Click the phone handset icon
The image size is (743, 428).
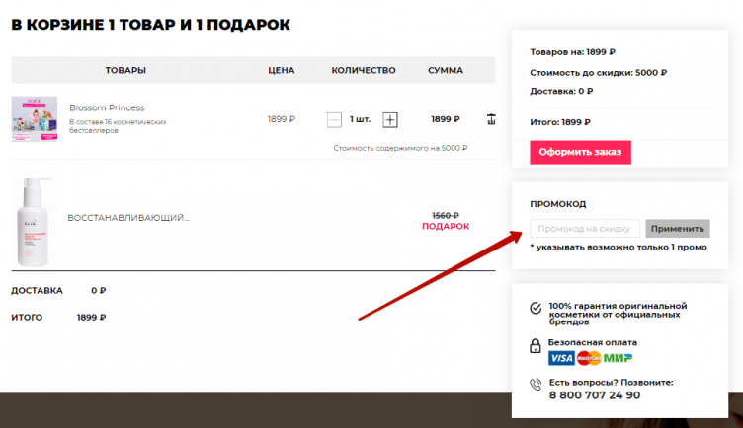(536, 384)
